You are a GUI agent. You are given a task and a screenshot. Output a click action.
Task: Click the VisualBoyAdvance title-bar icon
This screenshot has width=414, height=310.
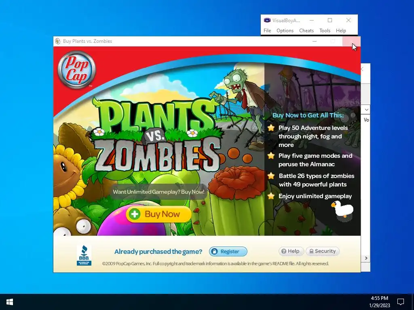click(x=267, y=20)
